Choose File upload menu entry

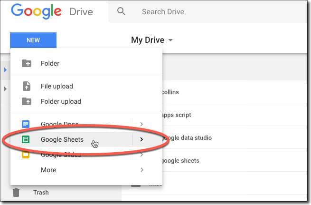(57, 86)
